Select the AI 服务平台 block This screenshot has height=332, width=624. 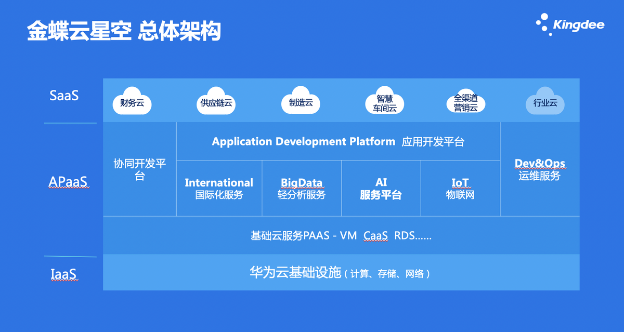pyautogui.click(x=381, y=188)
